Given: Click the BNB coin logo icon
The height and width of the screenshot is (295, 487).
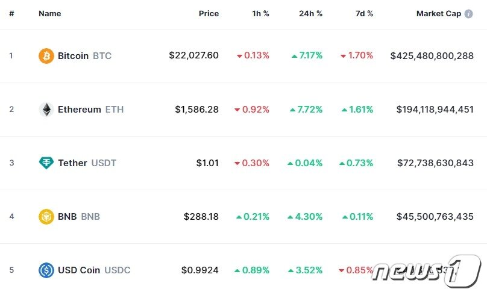Looking at the screenshot, I should click(46, 217).
